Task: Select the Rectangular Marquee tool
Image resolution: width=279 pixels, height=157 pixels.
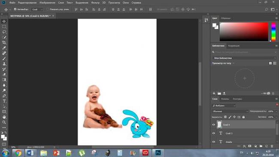Action: (4, 27)
